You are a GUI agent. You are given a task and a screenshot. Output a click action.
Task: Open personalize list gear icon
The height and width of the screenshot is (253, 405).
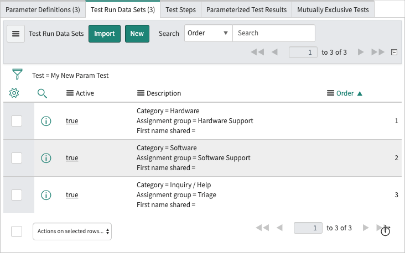click(14, 93)
